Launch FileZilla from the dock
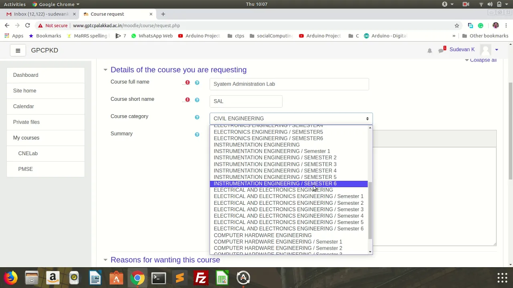513x288 pixels. (201, 278)
